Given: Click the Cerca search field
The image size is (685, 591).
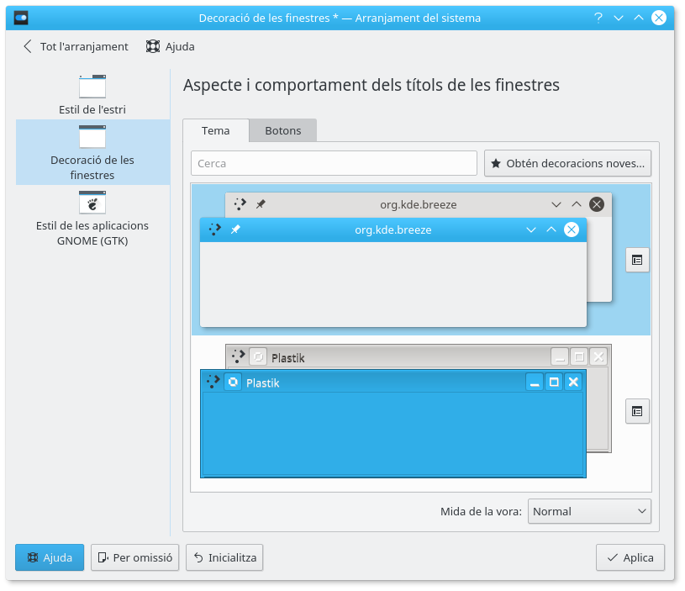Looking at the screenshot, I should coord(334,163).
